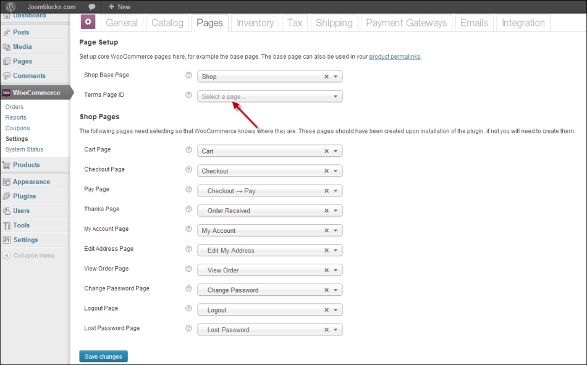Click help icon for Shop Base Page
Viewport: 587px width, 365px height.
point(188,75)
